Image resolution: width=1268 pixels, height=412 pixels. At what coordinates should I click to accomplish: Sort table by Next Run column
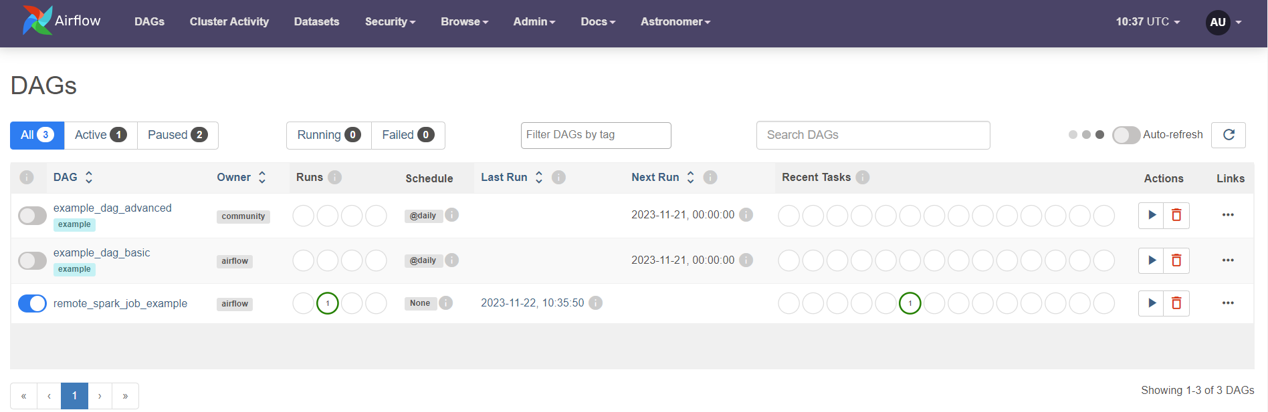coord(663,177)
